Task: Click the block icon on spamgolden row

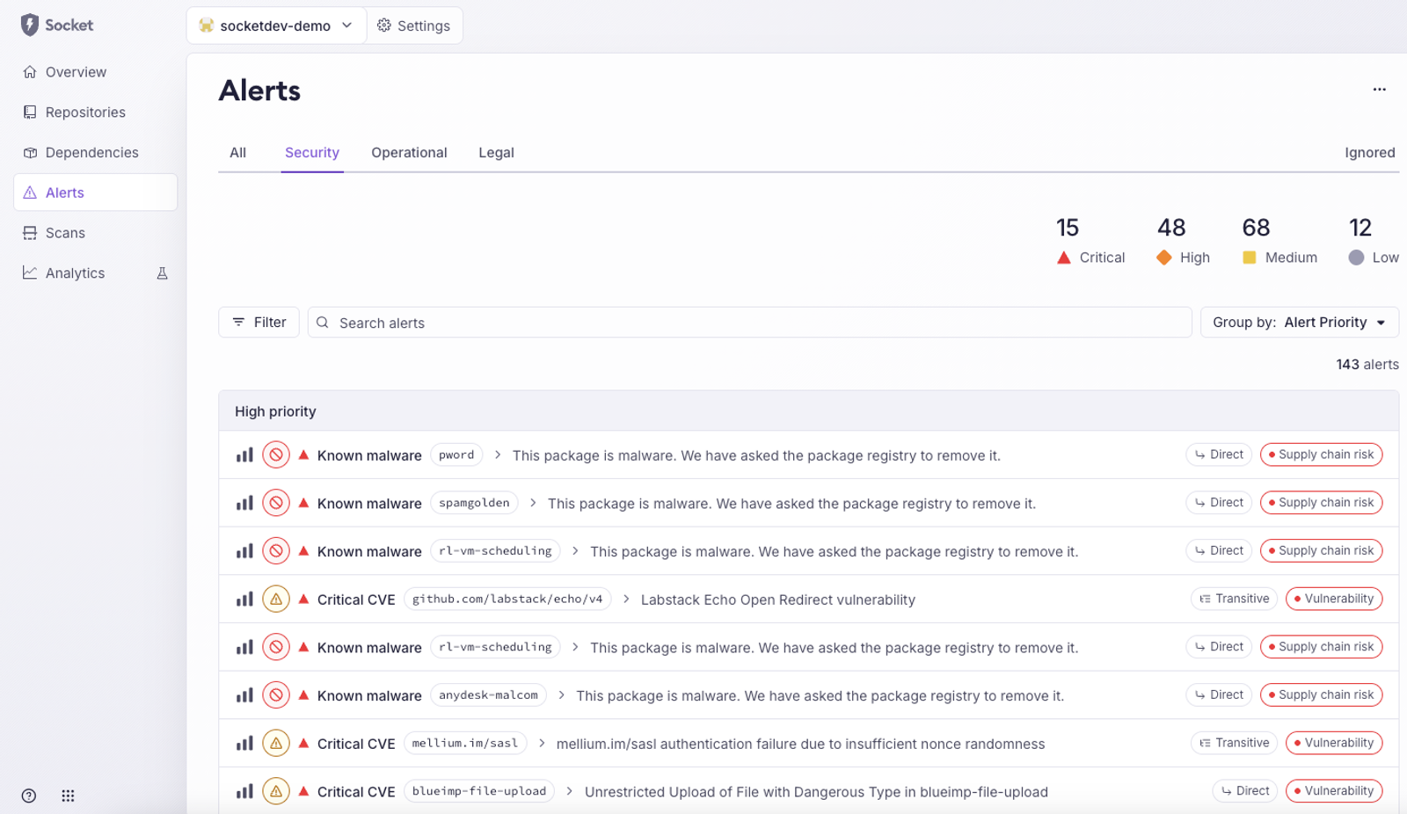Action: [x=276, y=503]
